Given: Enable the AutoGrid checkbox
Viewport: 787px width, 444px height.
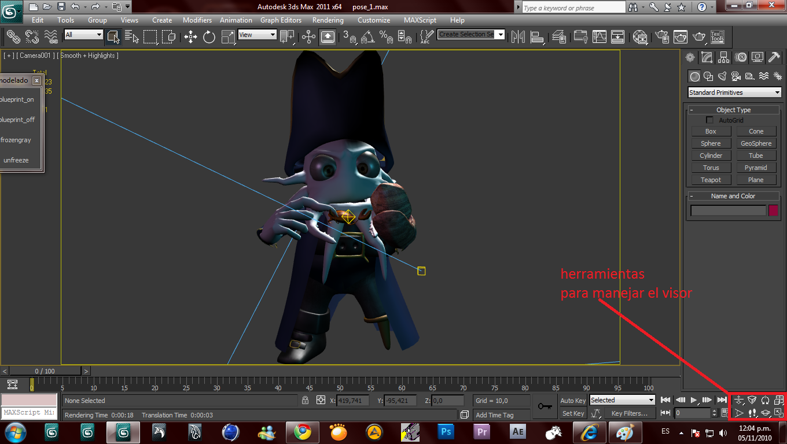Looking at the screenshot, I should (710, 120).
